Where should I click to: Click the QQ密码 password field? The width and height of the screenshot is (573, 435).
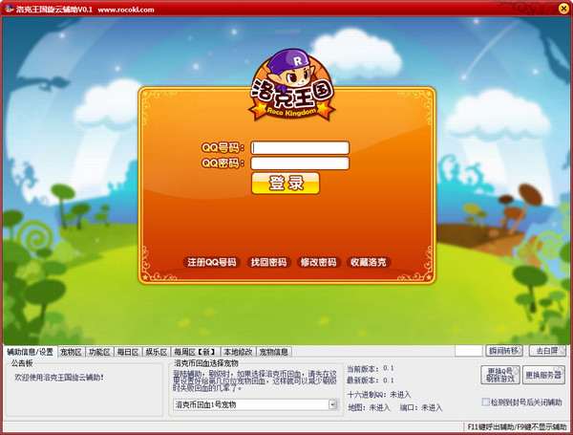300,163
